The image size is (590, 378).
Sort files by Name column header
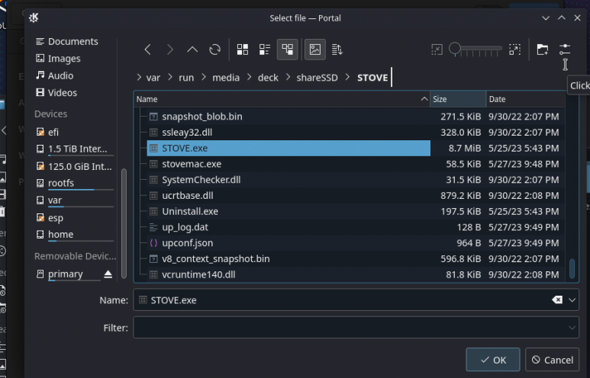pyautogui.click(x=282, y=99)
